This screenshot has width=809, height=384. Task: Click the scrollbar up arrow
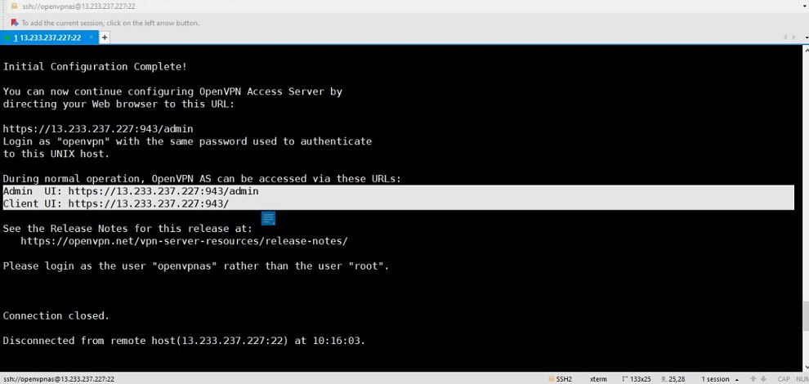coord(805,50)
